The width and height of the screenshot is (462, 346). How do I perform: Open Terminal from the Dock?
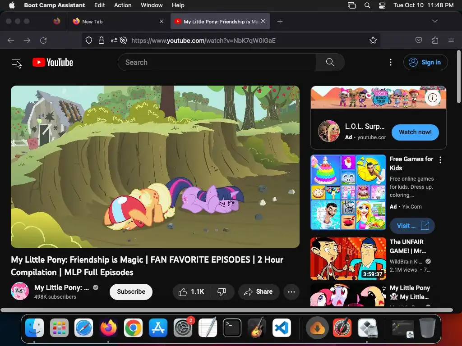(232, 328)
